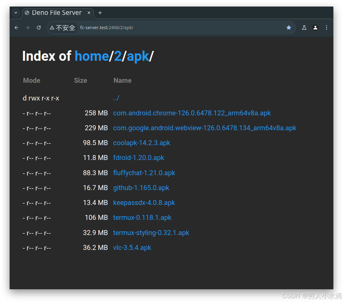Click the d rwx r-x r-x mode text
This screenshot has width=343, height=302.
(x=41, y=98)
